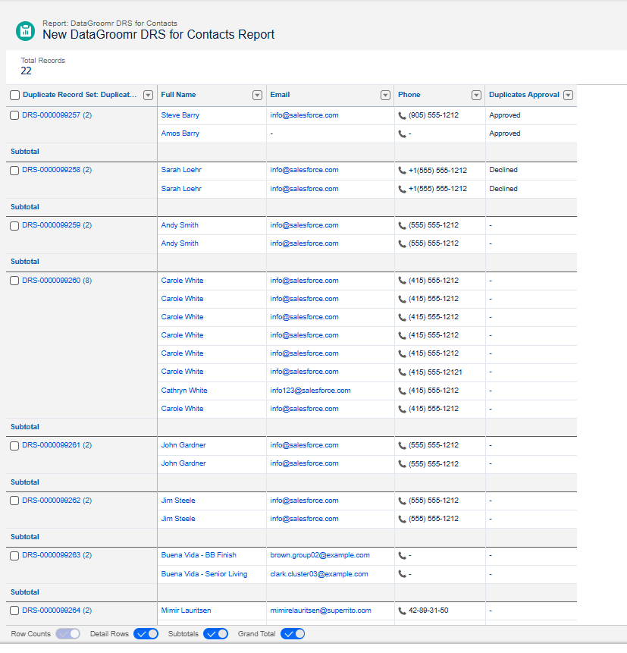The image size is (627, 653).
Task: Open Buena Vida - Senior Living contact
Action: coord(204,574)
